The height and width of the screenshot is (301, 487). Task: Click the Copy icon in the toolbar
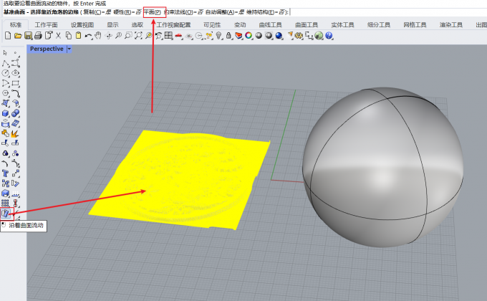pos(68,36)
